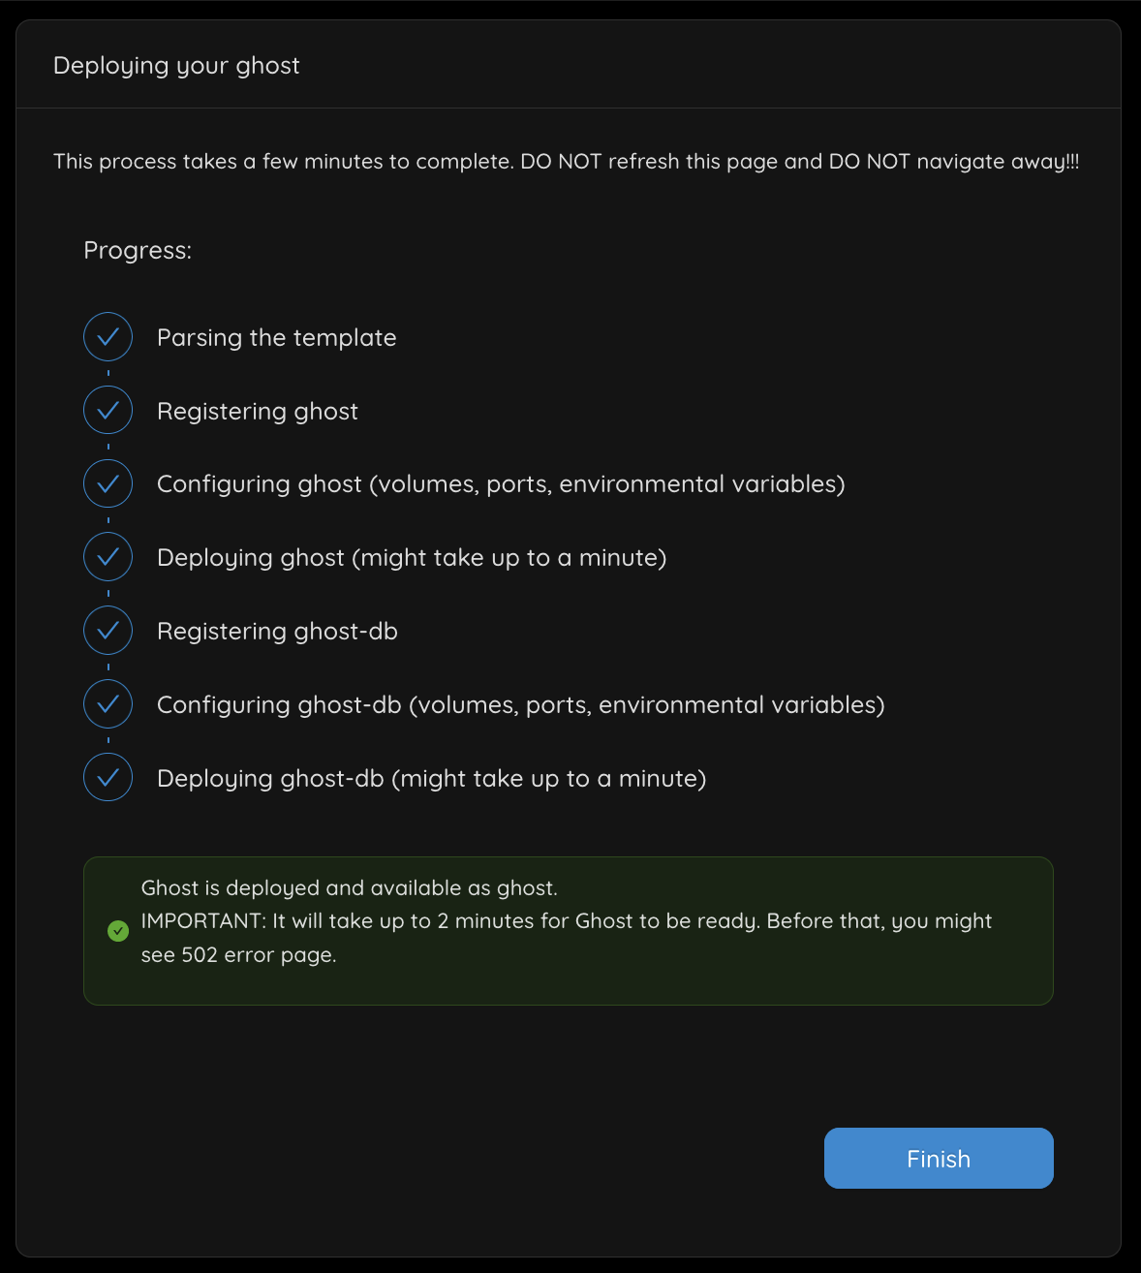1141x1273 pixels.
Task: Click the Deploying ghost step checkmark
Action: (x=108, y=557)
